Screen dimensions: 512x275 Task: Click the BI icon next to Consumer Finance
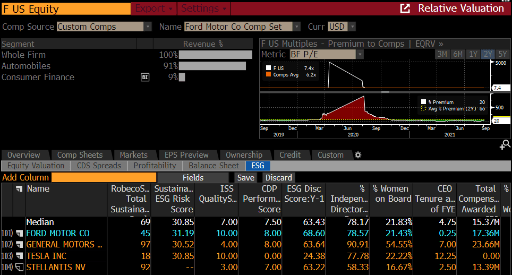145,78
